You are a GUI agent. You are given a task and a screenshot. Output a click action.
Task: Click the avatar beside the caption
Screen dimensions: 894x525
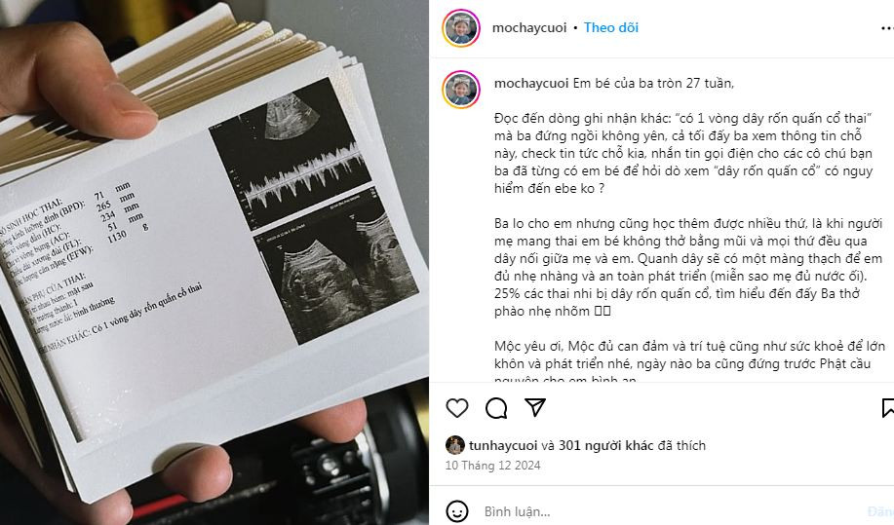(461, 90)
